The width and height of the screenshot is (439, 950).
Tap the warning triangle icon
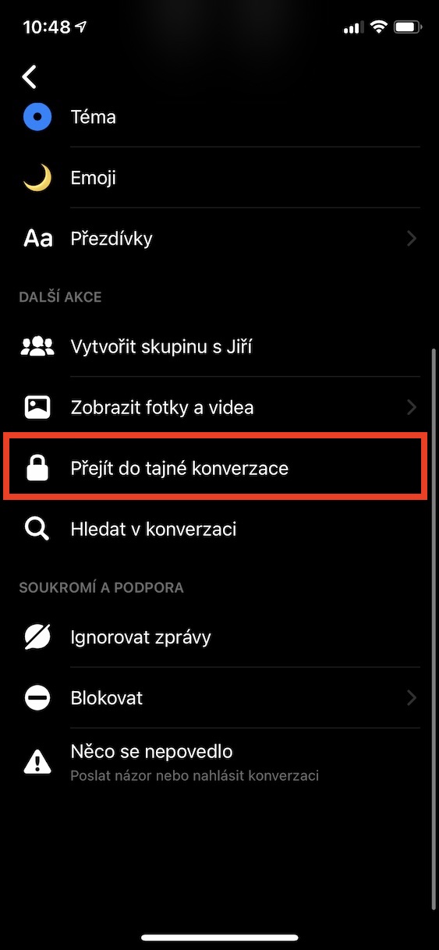(37, 761)
